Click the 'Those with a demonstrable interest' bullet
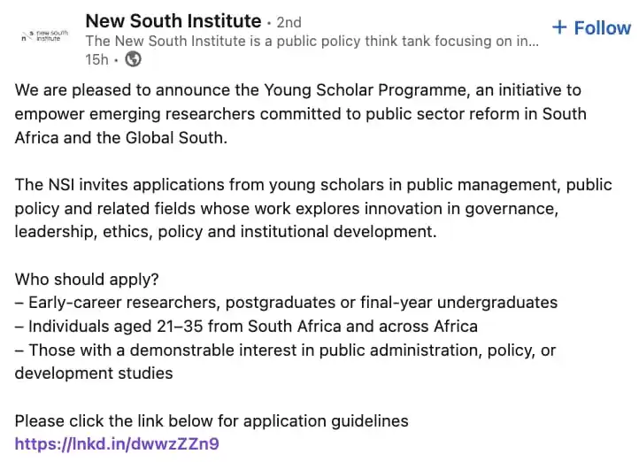The image size is (639, 462). tap(285, 350)
